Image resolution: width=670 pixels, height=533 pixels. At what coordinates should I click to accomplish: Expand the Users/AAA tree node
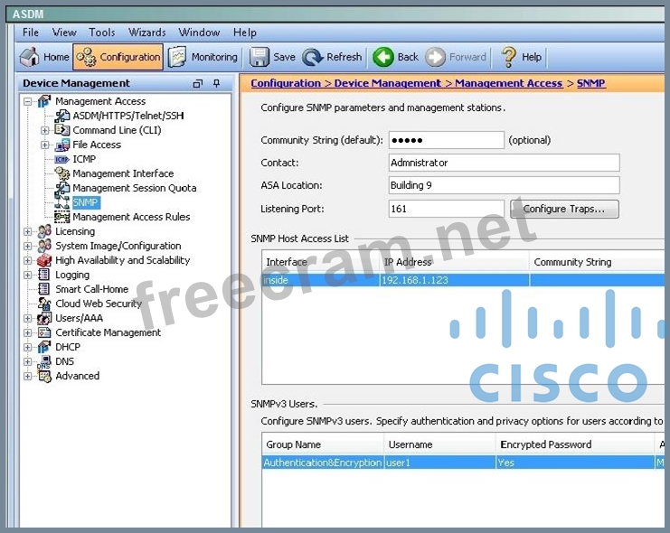pos(28,318)
